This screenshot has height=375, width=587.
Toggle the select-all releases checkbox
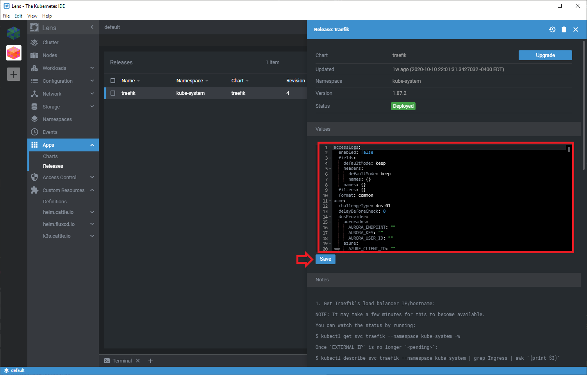113,81
